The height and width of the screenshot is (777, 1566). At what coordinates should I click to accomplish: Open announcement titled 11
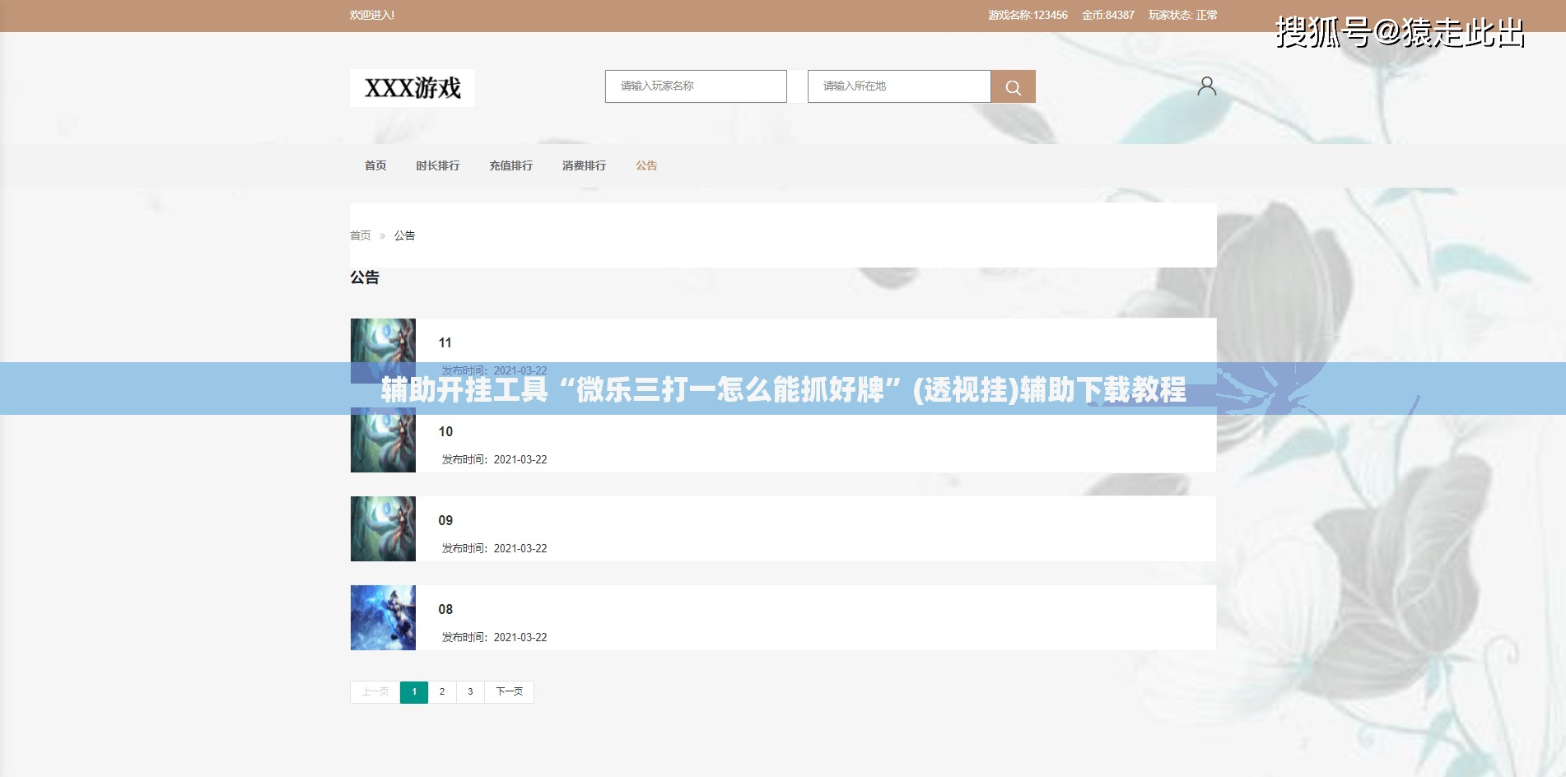point(445,343)
